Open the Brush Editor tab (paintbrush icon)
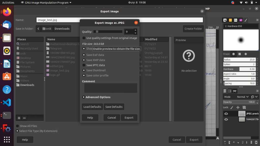Image resolution: width=260 pixels, height=146 pixels. 246,20
